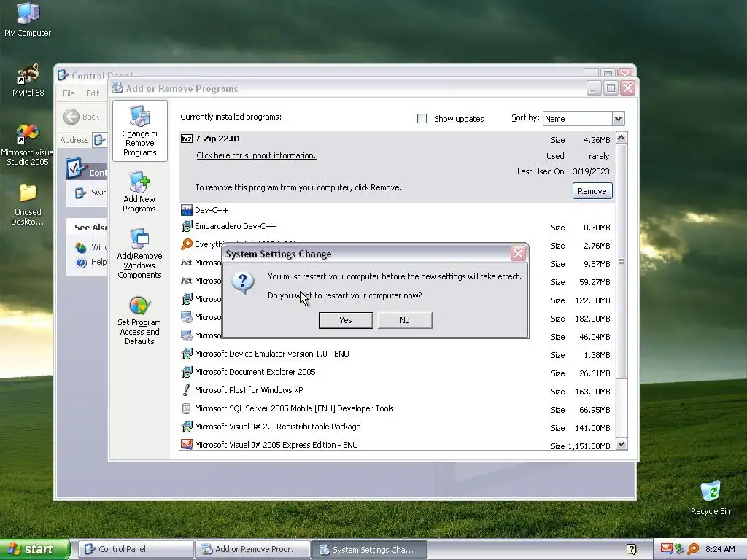The width and height of the screenshot is (747, 560).
Task: Open Add/Remove Windows Components
Action: click(139, 253)
